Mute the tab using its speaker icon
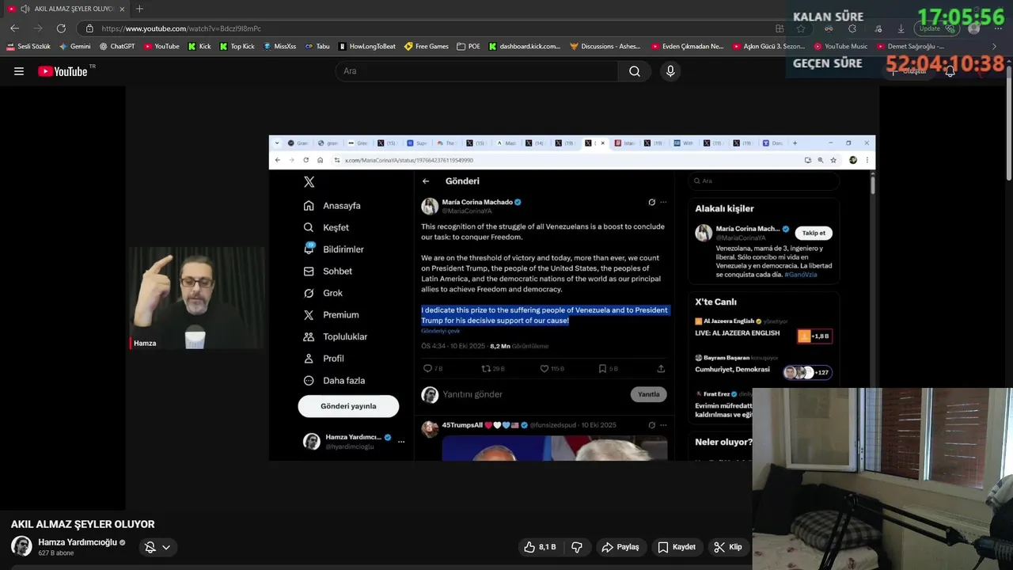Viewport: 1013px width, 570px height. pyautogui.click(x=25, y=9)
